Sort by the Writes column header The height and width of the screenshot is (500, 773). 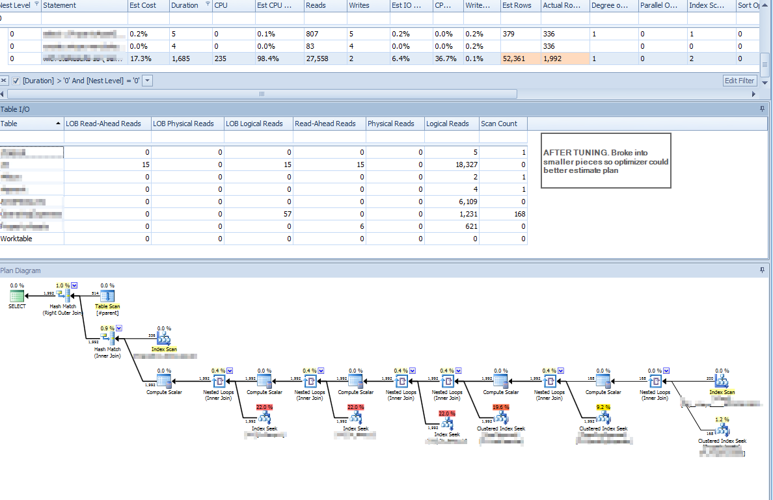coord(368,5)
